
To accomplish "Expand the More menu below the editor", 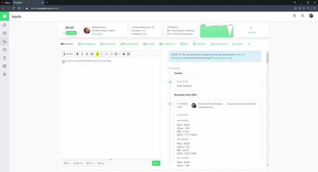I will point(101,163).
